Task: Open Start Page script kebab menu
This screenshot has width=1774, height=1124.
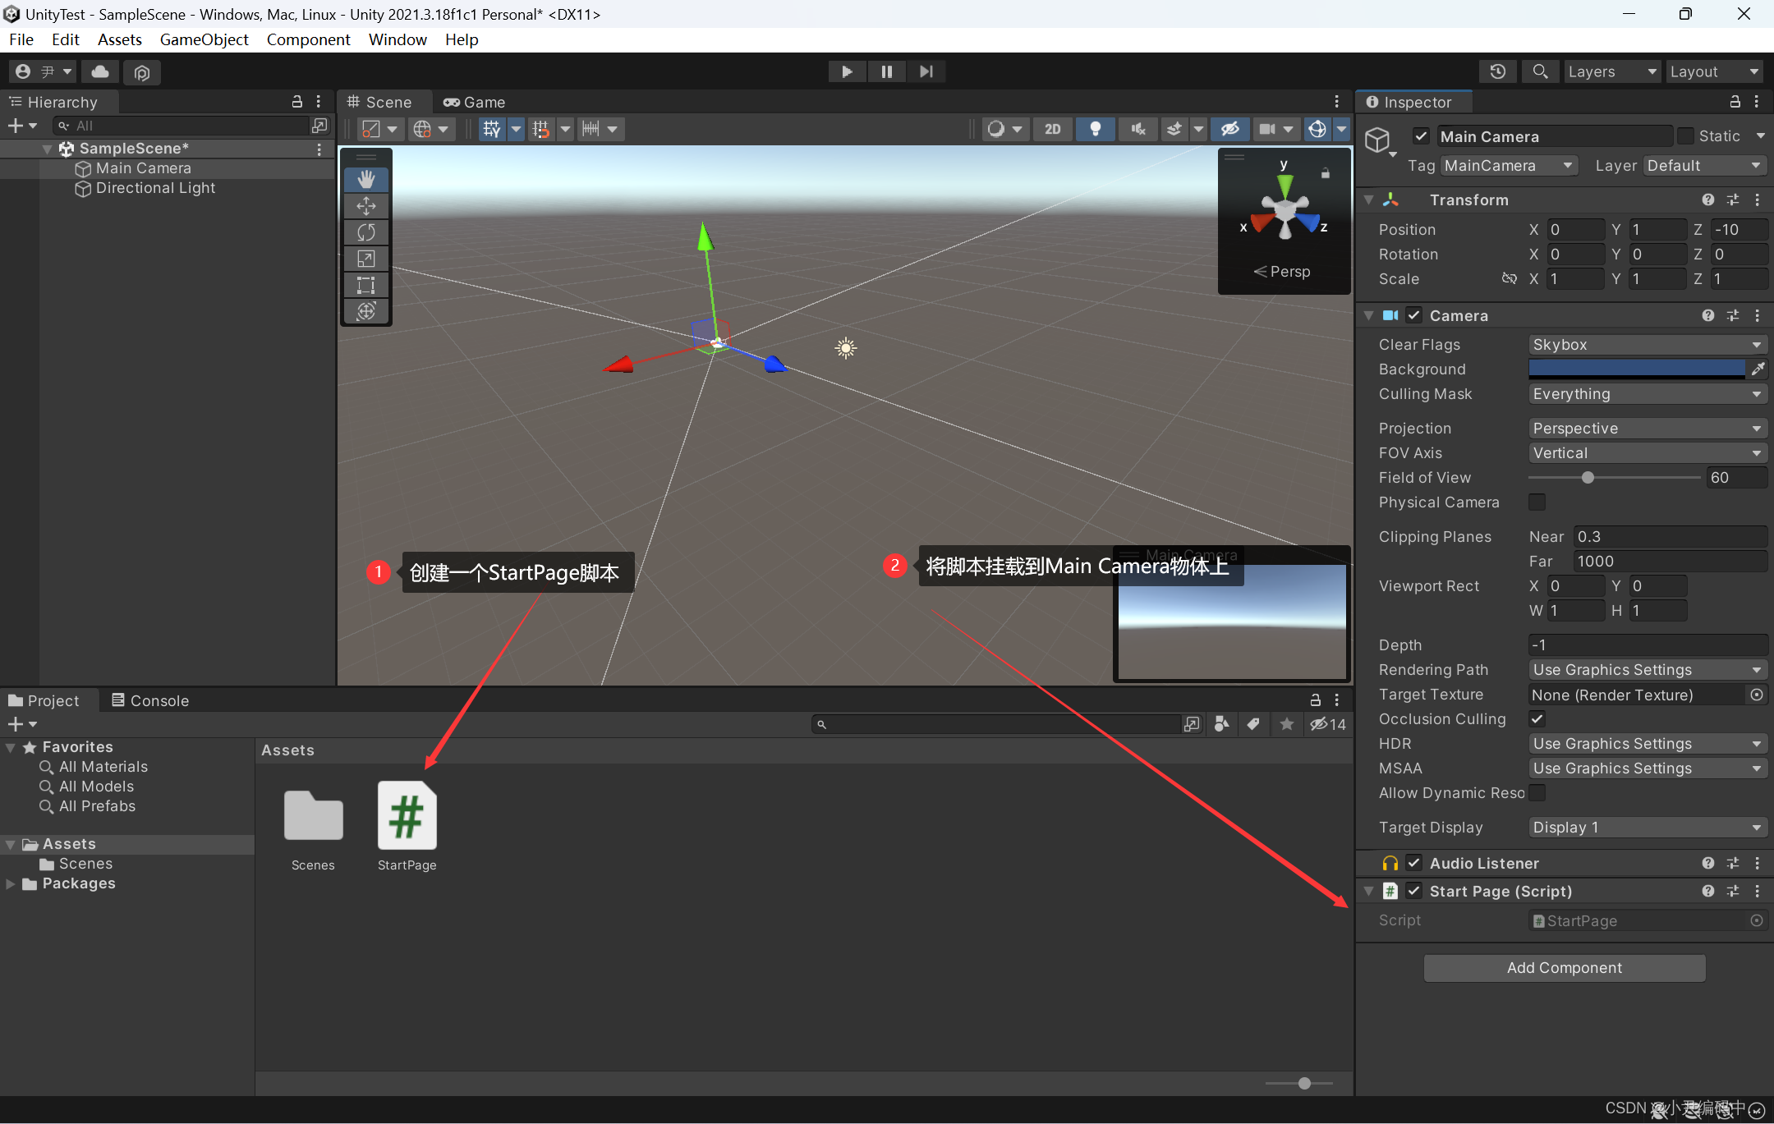Action: (x=1758, y=891)
